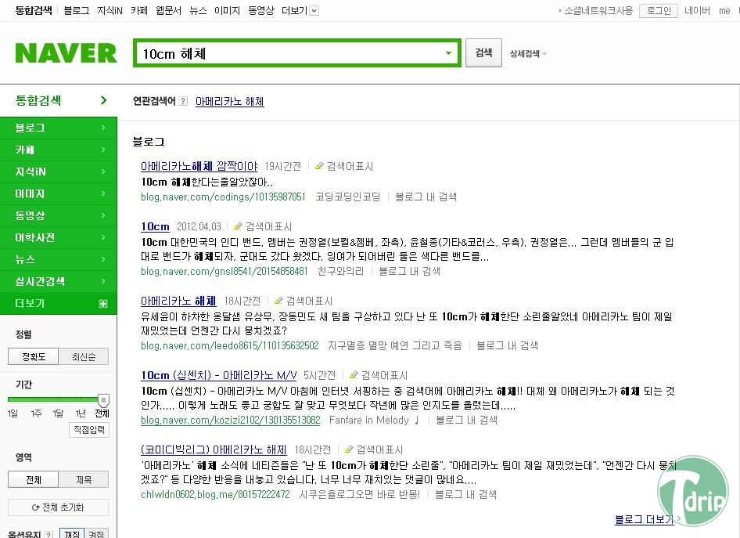This screenshot has height=538, width=740.
Task: Select 전체 under the 영역 filter
Action: [33, 479]
